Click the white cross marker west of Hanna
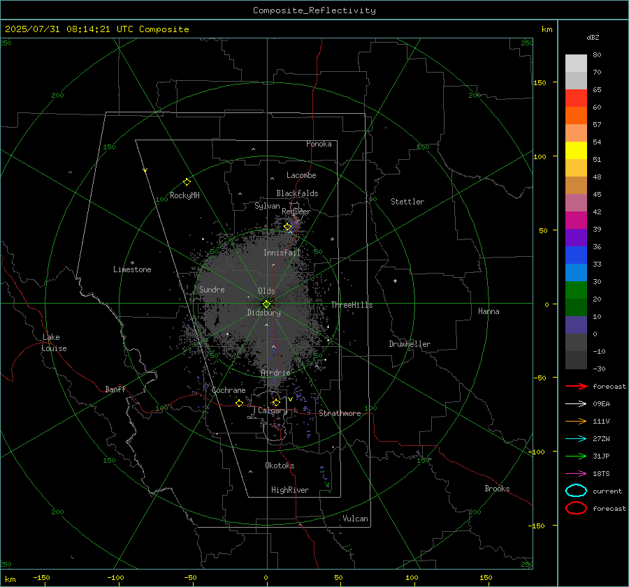 click(395, 281)
